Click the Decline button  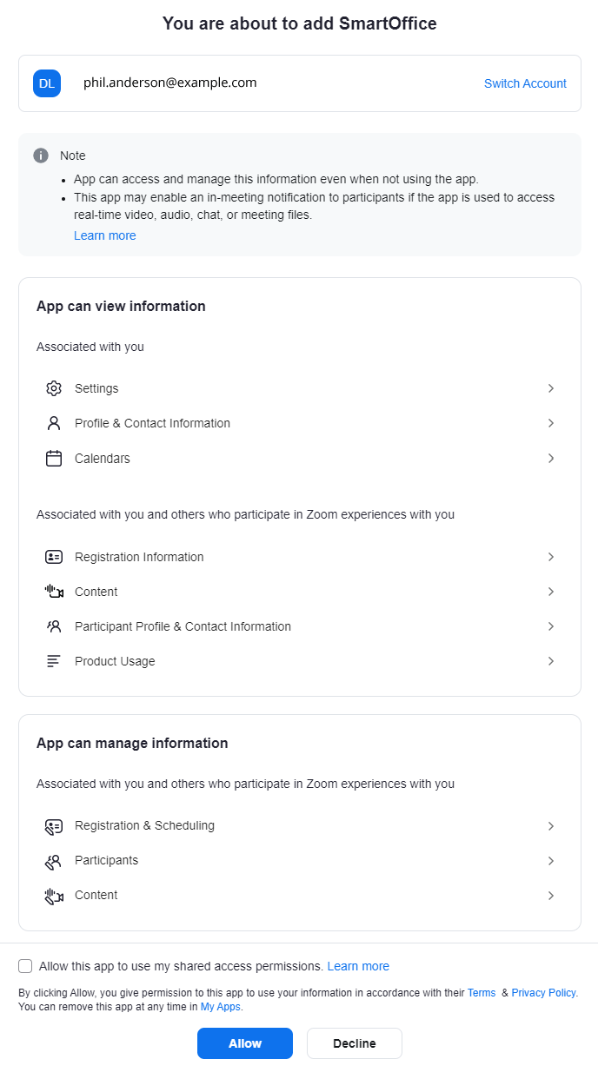coord(354,1043)
